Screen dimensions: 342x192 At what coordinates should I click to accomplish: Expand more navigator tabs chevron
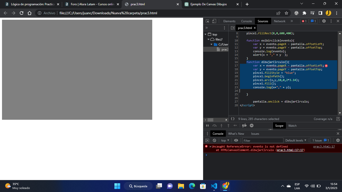tap(207, 28)
